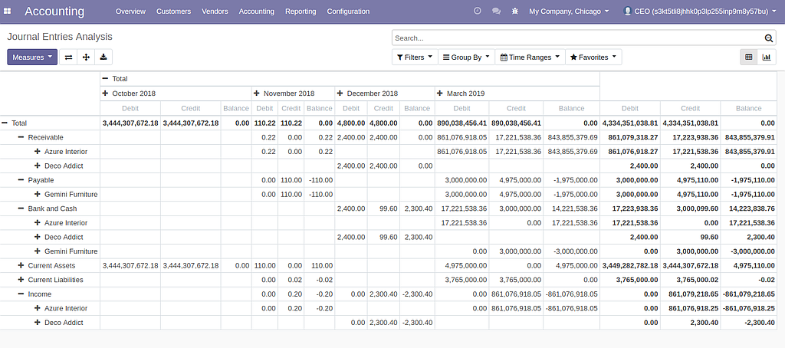Download the table as xls
The image size is (785, 348).
pos(103,57)
